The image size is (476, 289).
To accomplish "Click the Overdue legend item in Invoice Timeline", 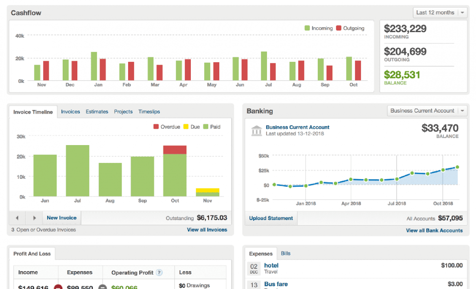I will pyautogui.click(x=166, y=127).
